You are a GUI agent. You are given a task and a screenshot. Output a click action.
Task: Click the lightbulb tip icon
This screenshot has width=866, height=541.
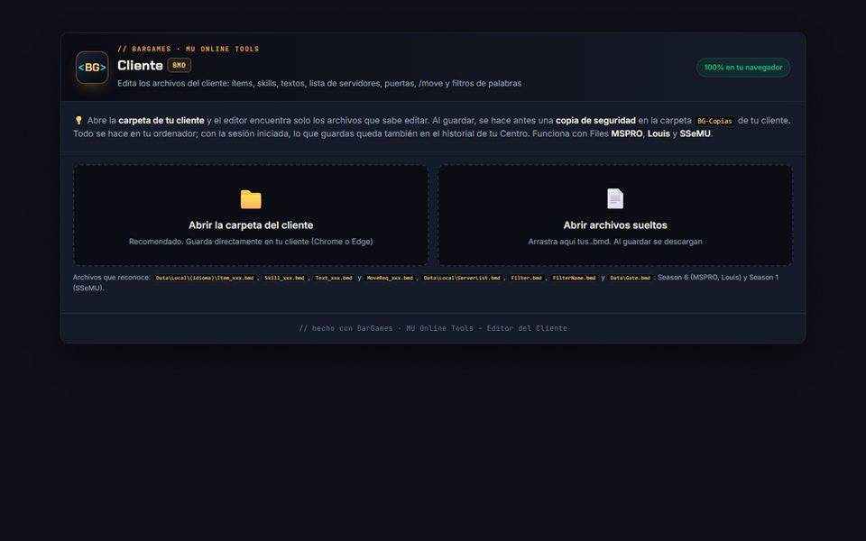78,120
